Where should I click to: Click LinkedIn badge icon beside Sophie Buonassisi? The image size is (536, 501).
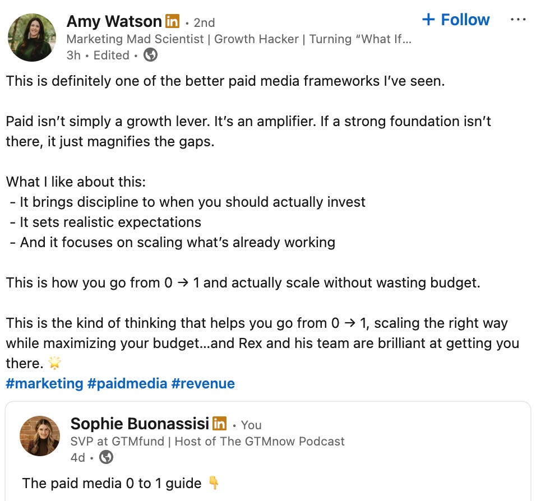click(220, 424)
